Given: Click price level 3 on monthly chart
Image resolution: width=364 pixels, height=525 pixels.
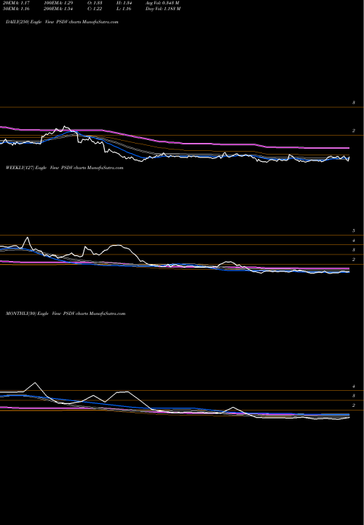Looking at the screenshot, I should (x=354, y=396).
